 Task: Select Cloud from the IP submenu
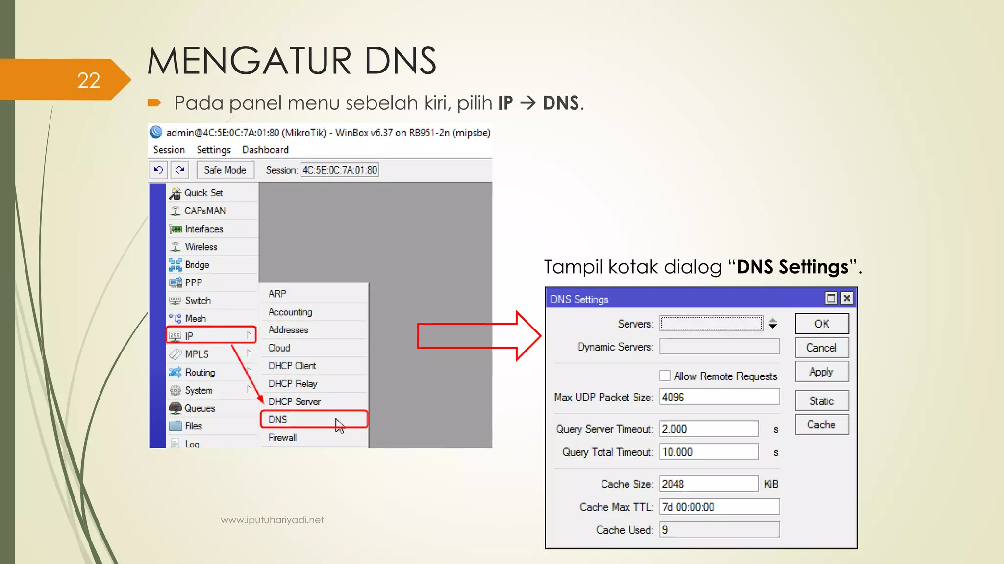coord(314,348)
